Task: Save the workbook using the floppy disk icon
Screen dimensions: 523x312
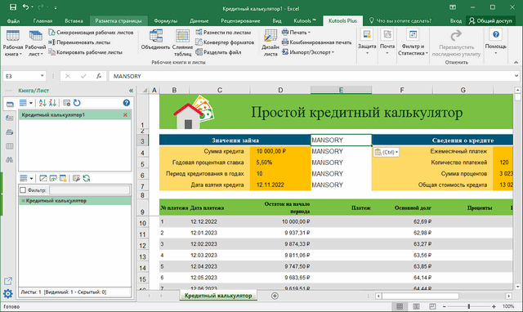Action: [x=13, y=7]
